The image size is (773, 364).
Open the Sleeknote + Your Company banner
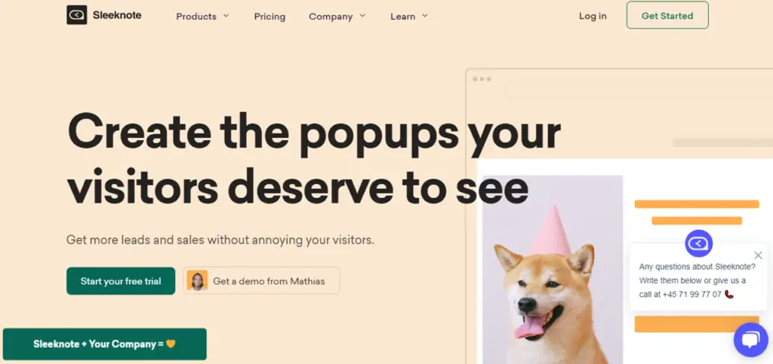point(104,344)
